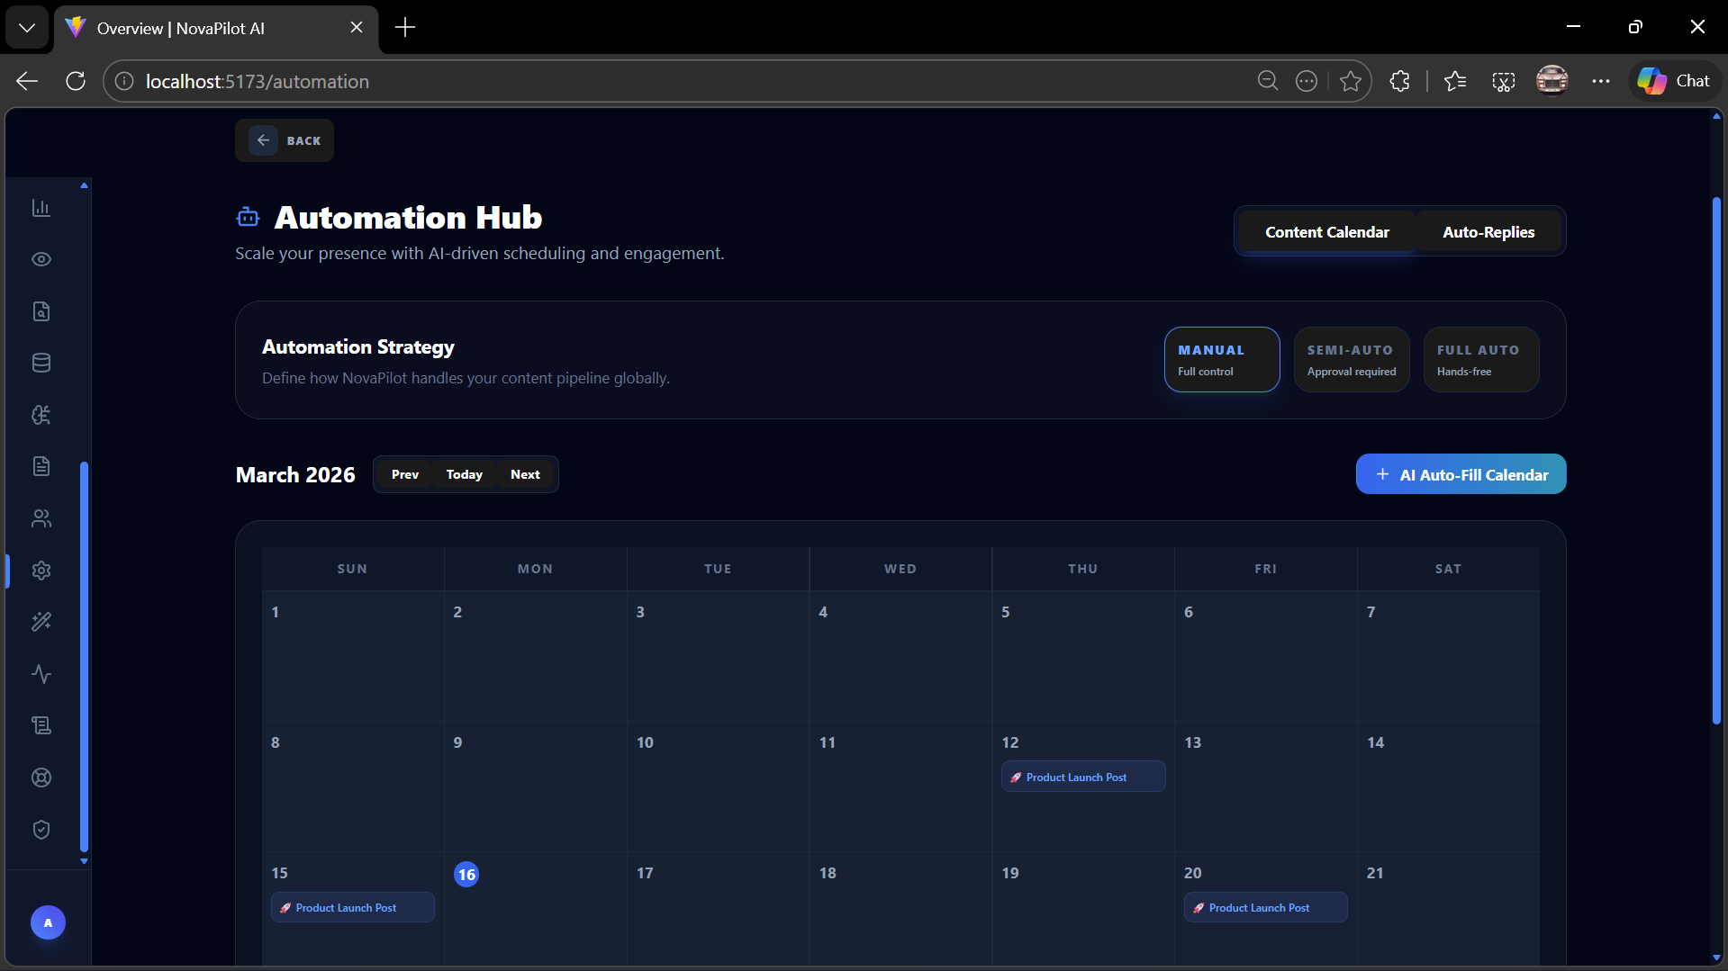
Task: Open Product Launch Post on March 12
Action: click(x=1083, y=777)
